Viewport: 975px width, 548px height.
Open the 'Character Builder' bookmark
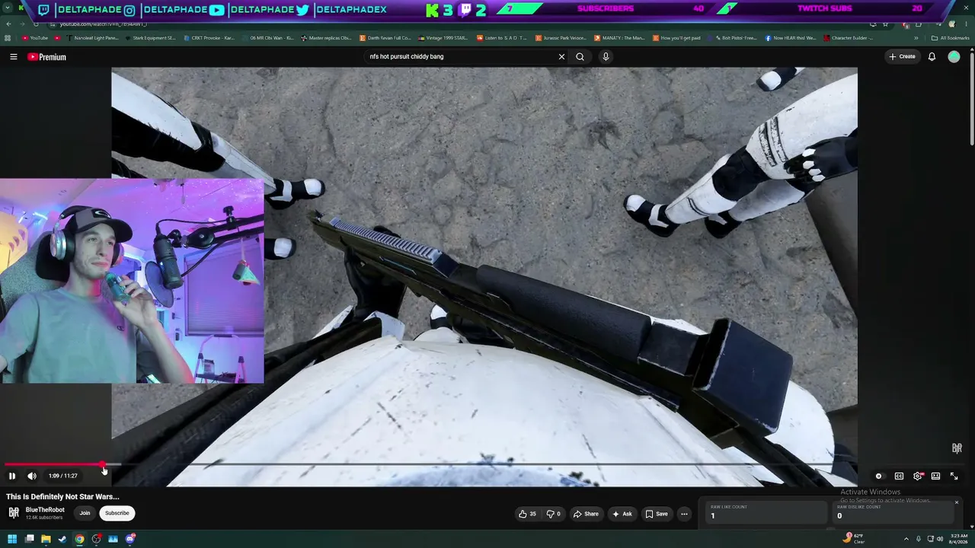[x=849, y=38]
